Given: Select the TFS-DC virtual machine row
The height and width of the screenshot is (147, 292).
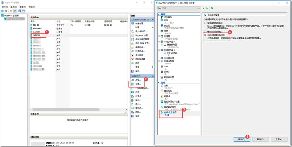Looking at the screenshot, I should 79,25.
